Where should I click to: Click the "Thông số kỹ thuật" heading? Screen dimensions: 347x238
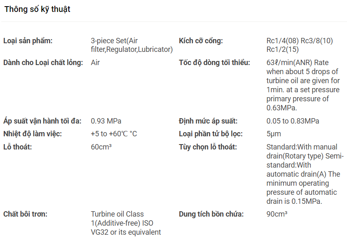[37, 9]
